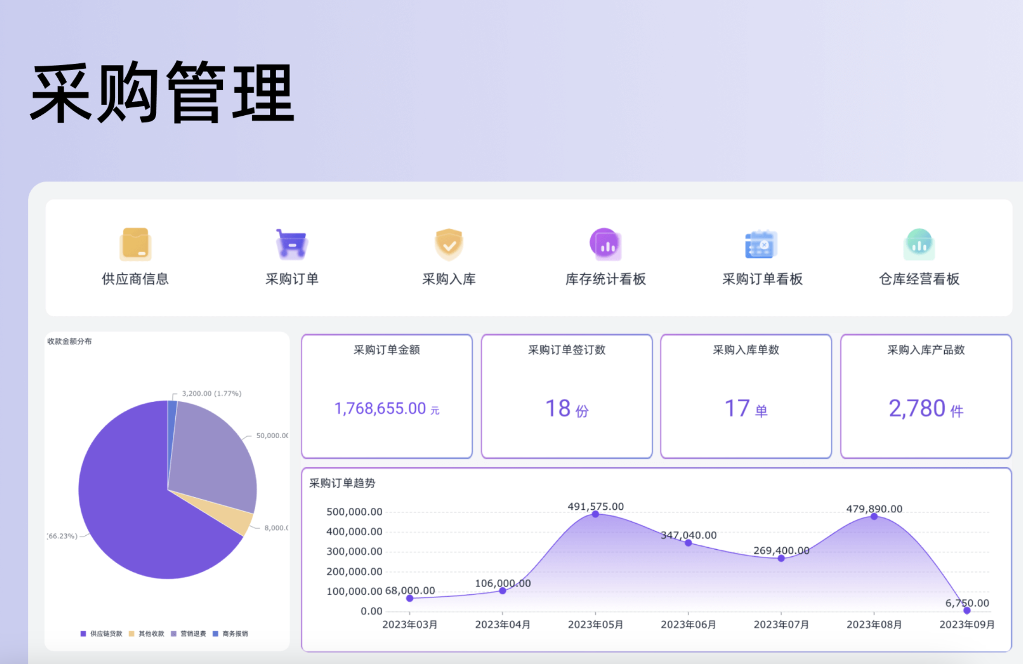Viewport: 1023px width, 664px height.
Task: Open the 库存统计看板 icon
Action: click(x=606, y=244)
